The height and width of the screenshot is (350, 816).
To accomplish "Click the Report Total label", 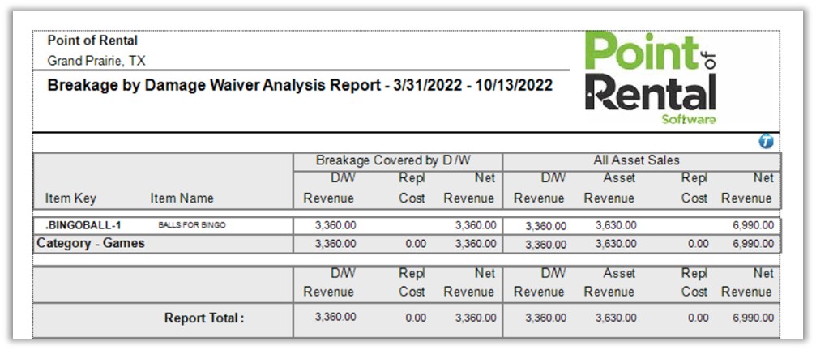I will point(203,318).
